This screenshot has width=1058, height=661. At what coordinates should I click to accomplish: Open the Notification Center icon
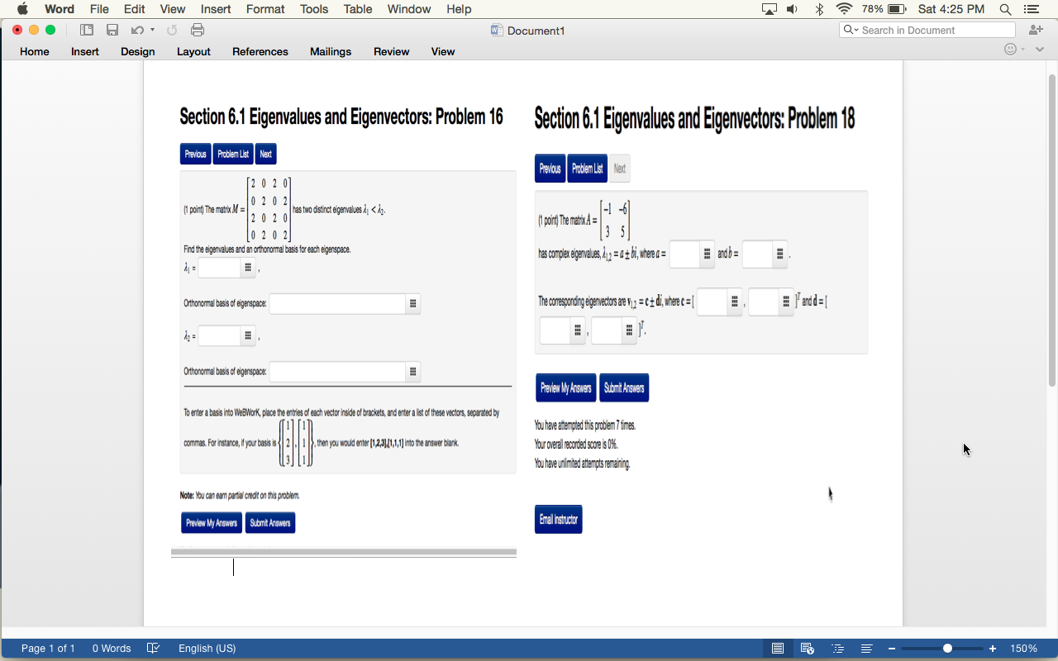[x=1031, y=9]
